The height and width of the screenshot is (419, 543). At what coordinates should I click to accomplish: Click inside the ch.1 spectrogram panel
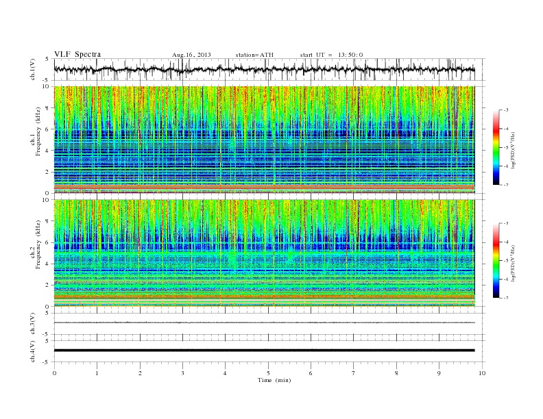coord(264,140)
